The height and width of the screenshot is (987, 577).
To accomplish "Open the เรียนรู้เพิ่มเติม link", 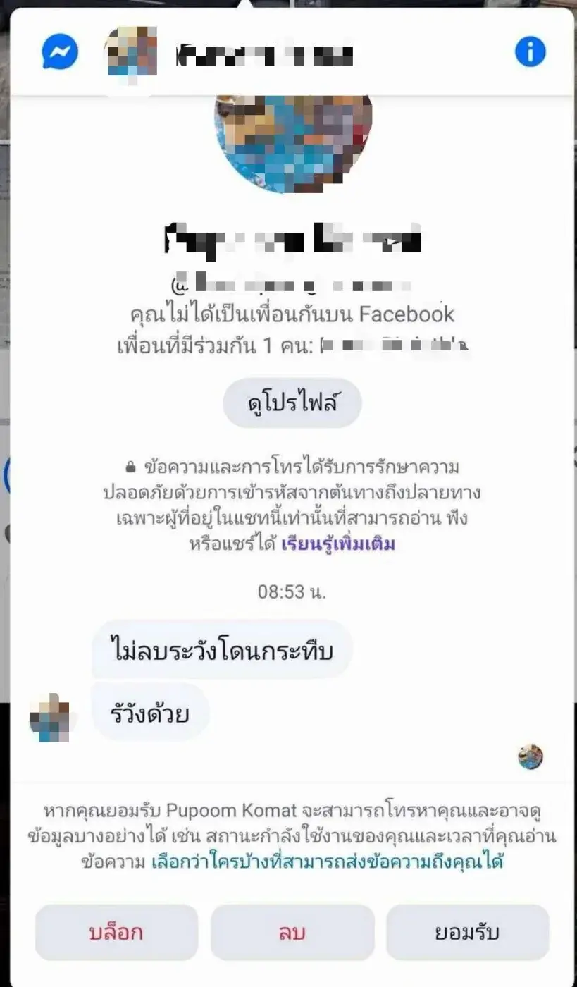I will click(338, 544).
